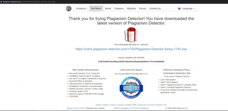
Task: Open the EULA link
Action: pyautogui.click(x=82, y=108)
